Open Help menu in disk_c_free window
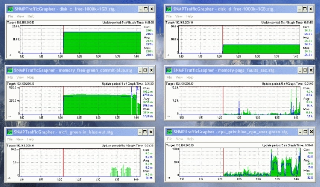 pos(31,16)
